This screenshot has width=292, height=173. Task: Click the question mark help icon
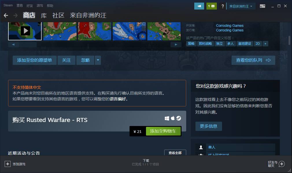222,6
